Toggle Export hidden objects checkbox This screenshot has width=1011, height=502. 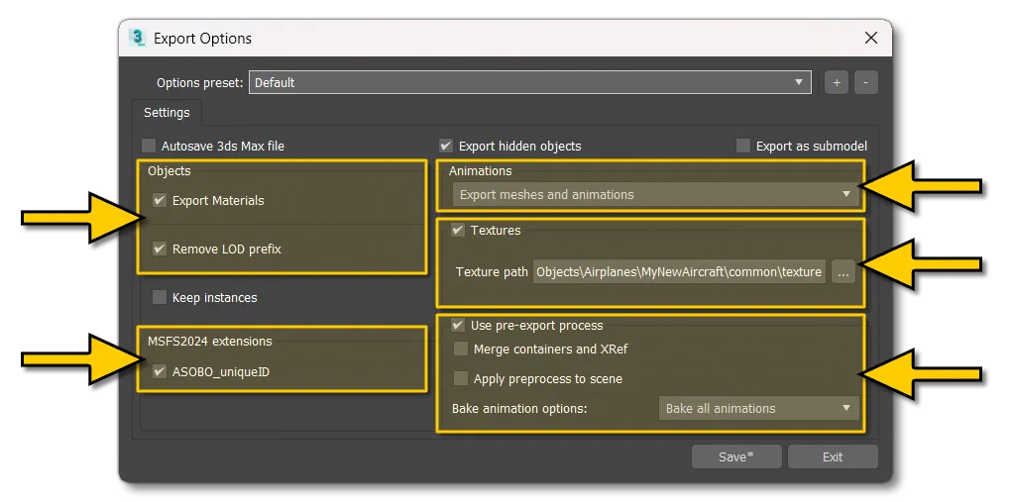446,146
